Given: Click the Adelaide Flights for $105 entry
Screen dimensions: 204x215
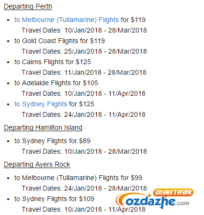Looking at the screenshot, I should [x=56, y=83].
